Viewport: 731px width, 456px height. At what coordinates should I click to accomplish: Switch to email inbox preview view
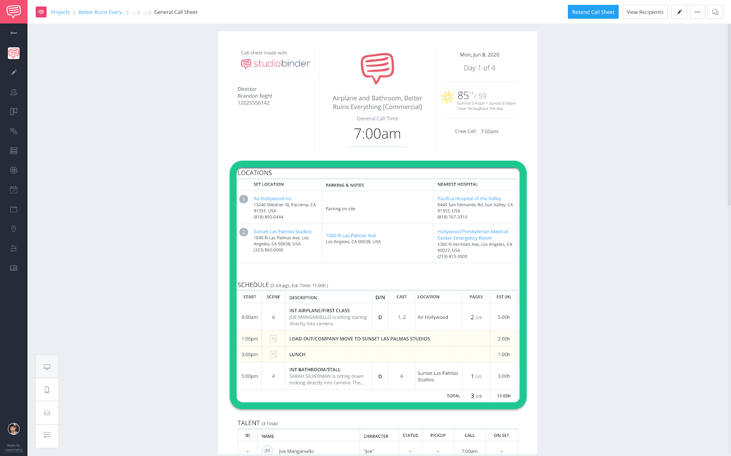tap(47, 413)
